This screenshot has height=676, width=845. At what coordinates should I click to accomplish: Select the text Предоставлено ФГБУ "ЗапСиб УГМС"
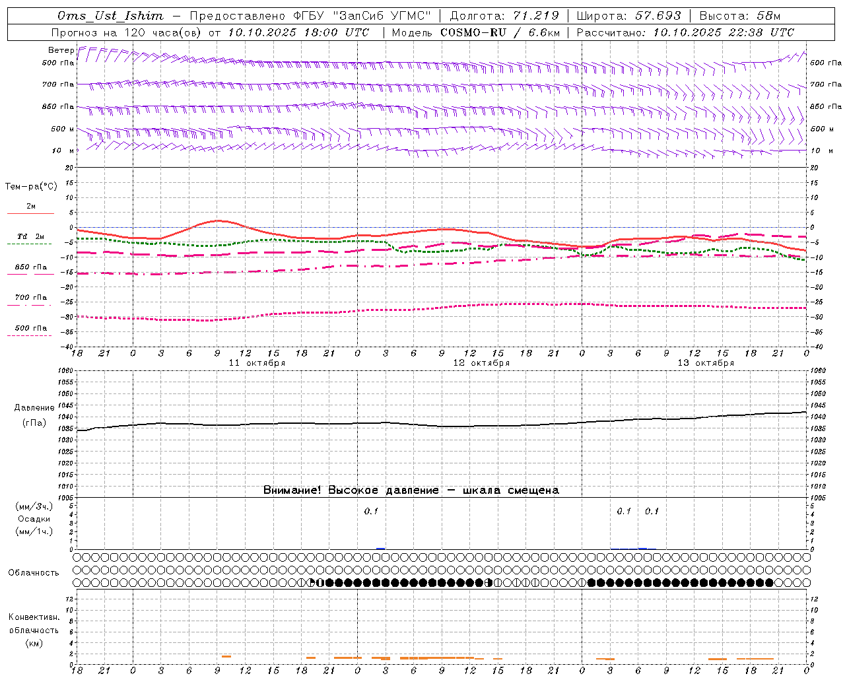pos(310,16)
